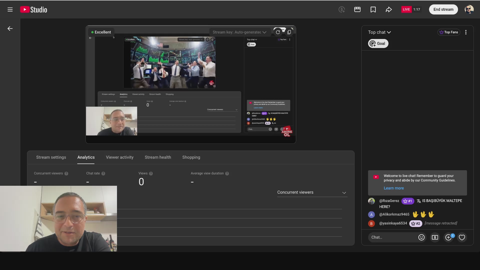The width and height of the screenshot is (480, 270).
Task: Open the hamburger navigation menu
Action: (10, 9)
